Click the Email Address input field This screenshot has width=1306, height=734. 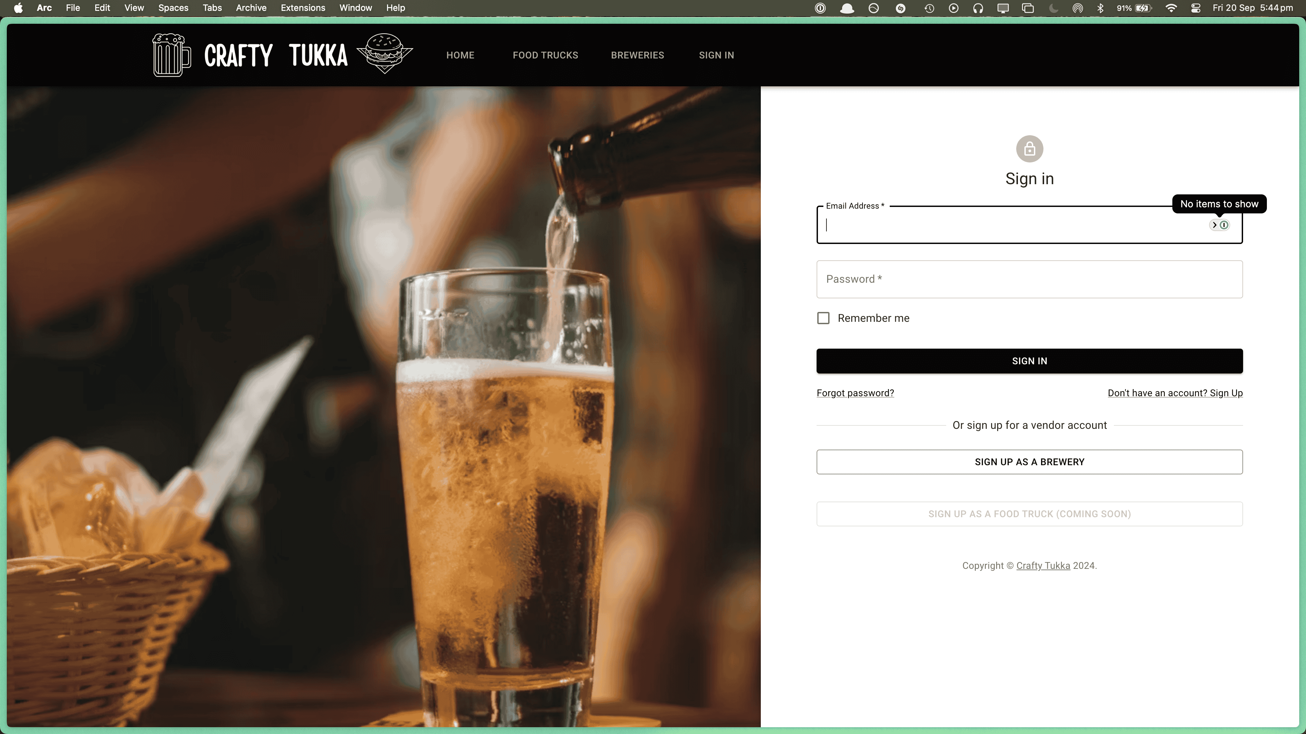[x=1030, y=225]
